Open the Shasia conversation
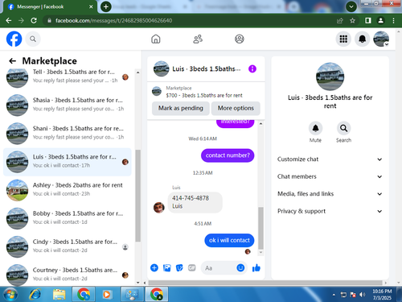The width and height of the screenshot is (402, 302). click(x=68, y=105)
